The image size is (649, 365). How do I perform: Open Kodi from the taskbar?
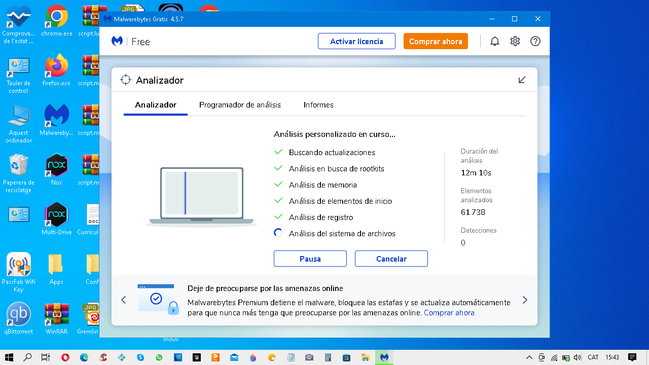122,357
